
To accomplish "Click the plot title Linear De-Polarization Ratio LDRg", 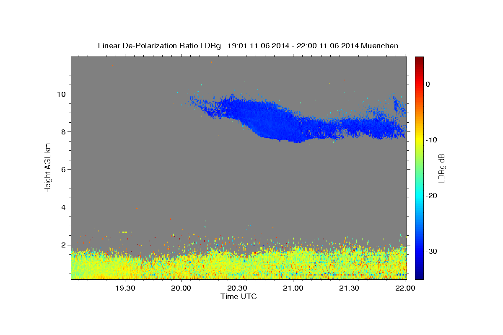I will 248,46.
